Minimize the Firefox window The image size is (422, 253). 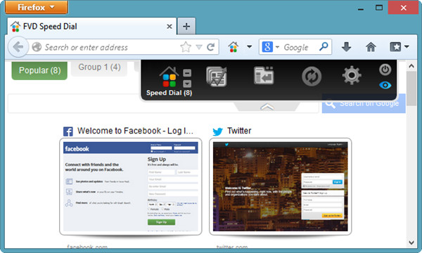coord(361,9)
